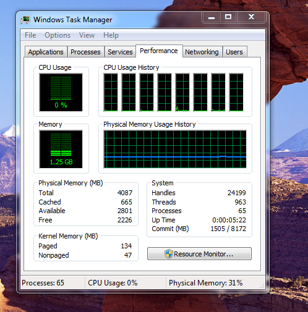The height and width of the screenshot is (312, 308).
Task: Open the Help menu
Action: (111, 35)
